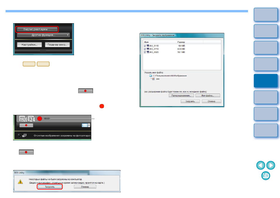Click Загрузить in the Загрузить изображение dialog

point(190,101)
